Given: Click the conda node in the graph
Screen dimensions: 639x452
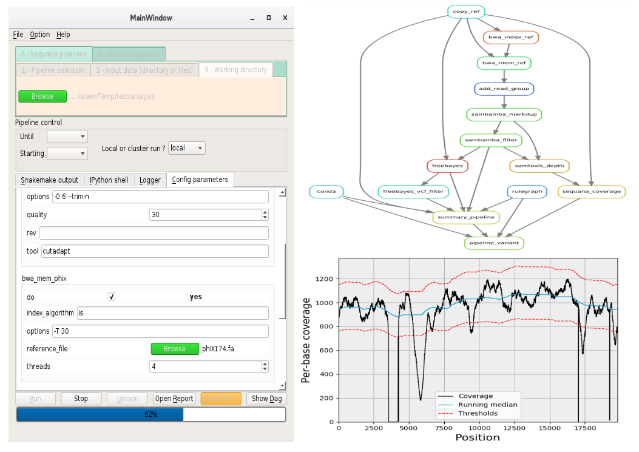Looking at the screenshot, I should click(326, 192).
